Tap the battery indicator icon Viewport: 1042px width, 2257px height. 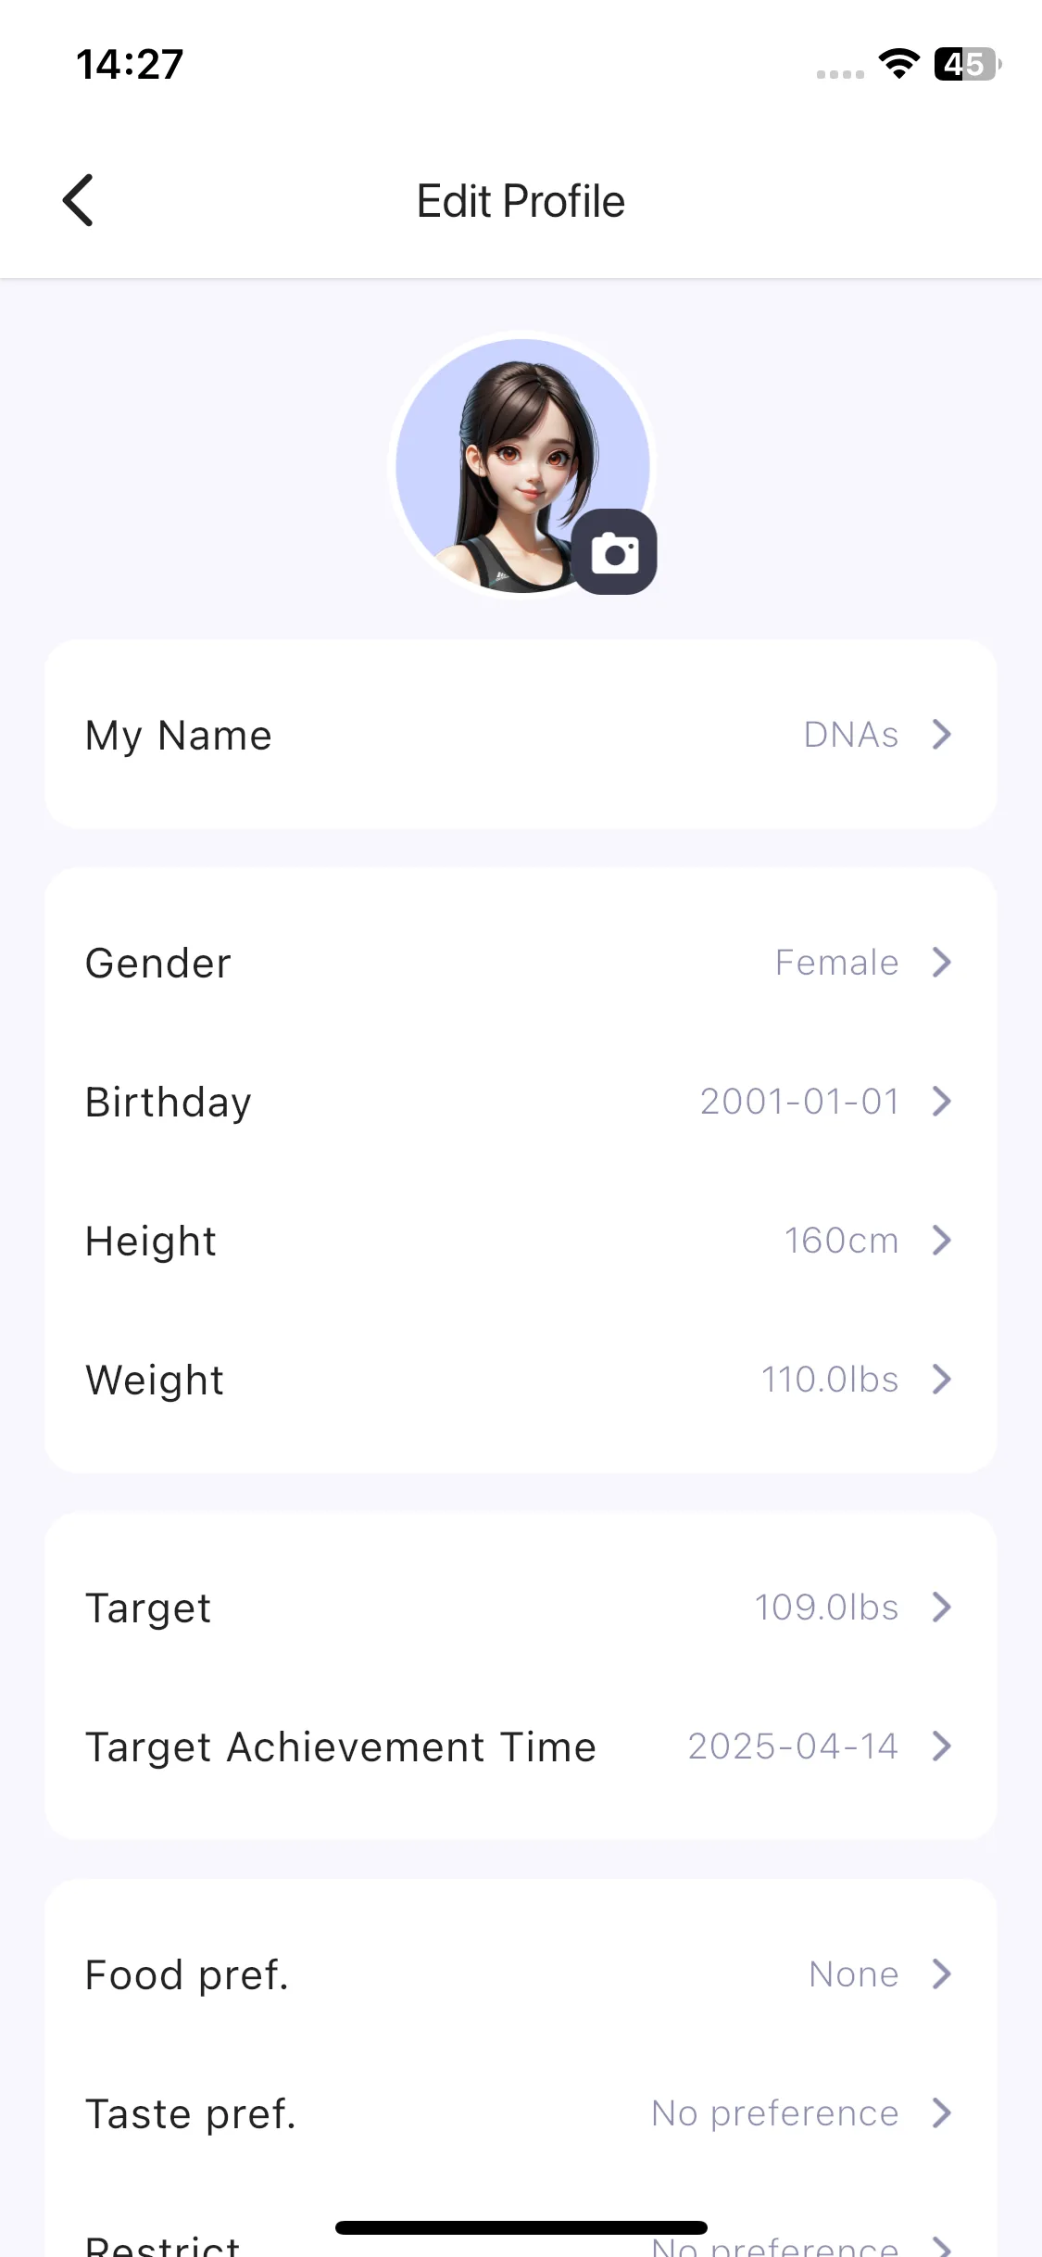(x=967, y=64)
